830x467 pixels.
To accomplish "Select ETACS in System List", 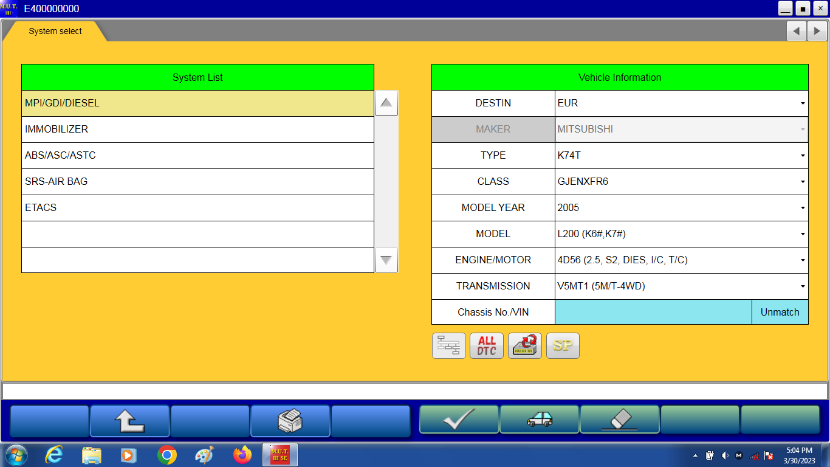I will [x=197, y=208].
